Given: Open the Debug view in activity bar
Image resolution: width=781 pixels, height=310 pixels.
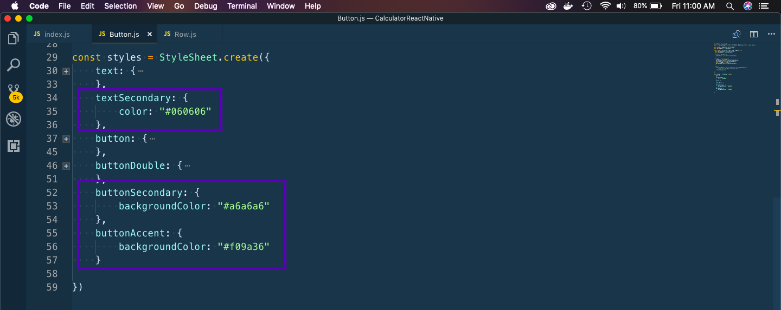Looking at the screenshot, I should click(x=13, y=120).
